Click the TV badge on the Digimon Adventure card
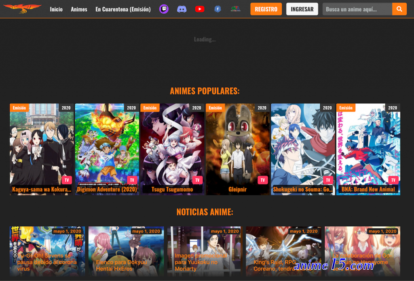This screenshot has width=414, height=281. pos(132,180)
